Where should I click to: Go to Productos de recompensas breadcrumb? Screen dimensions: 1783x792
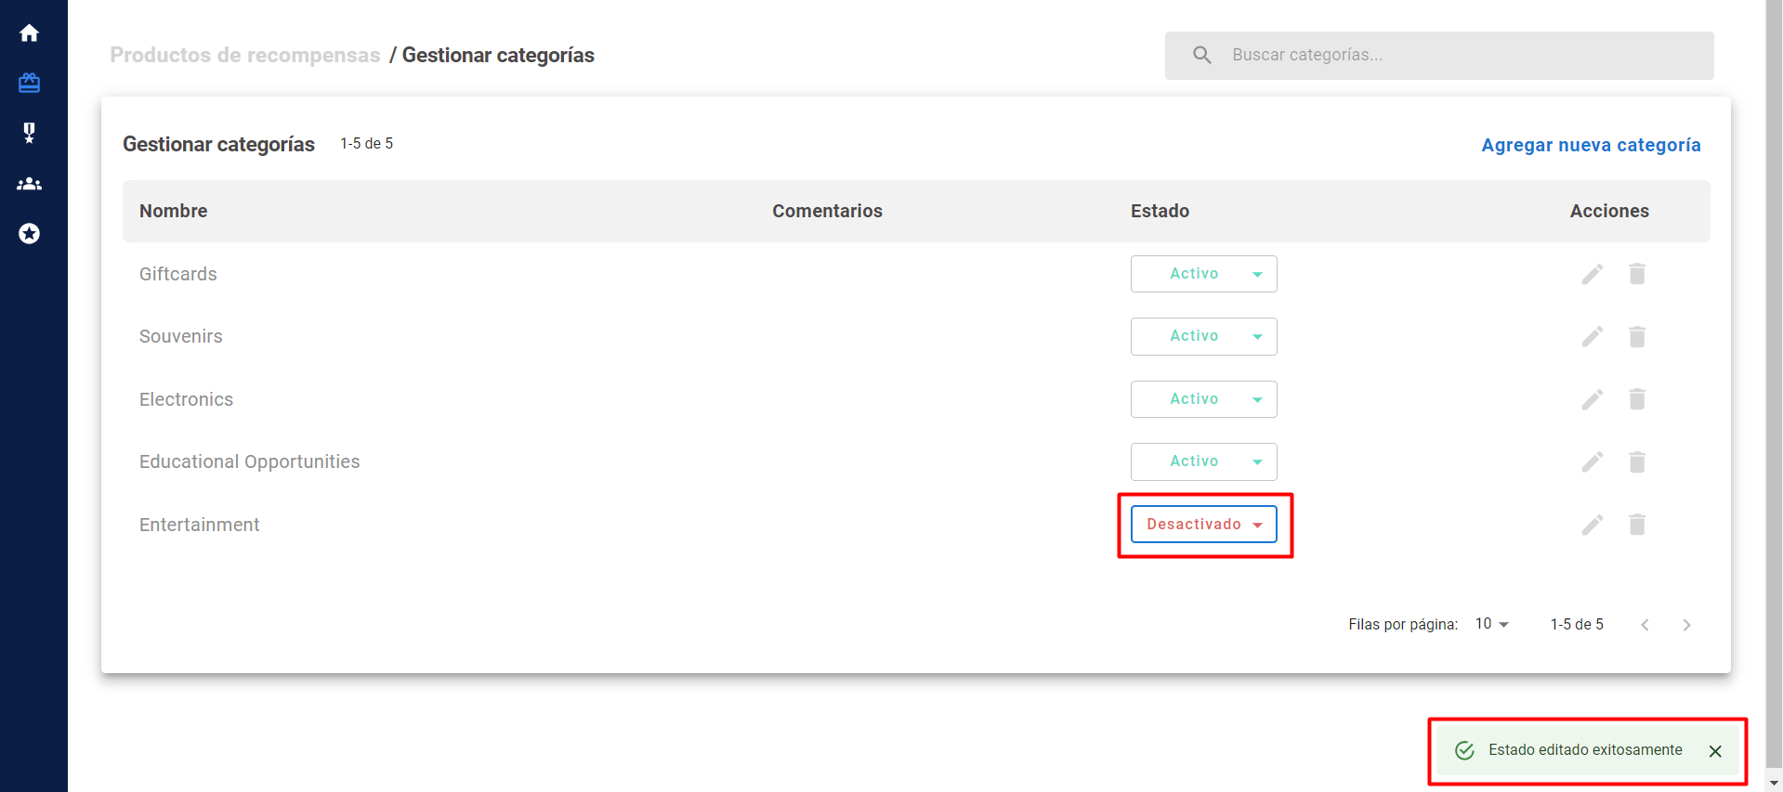click(245, 56)
